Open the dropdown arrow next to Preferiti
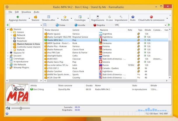 71,18
